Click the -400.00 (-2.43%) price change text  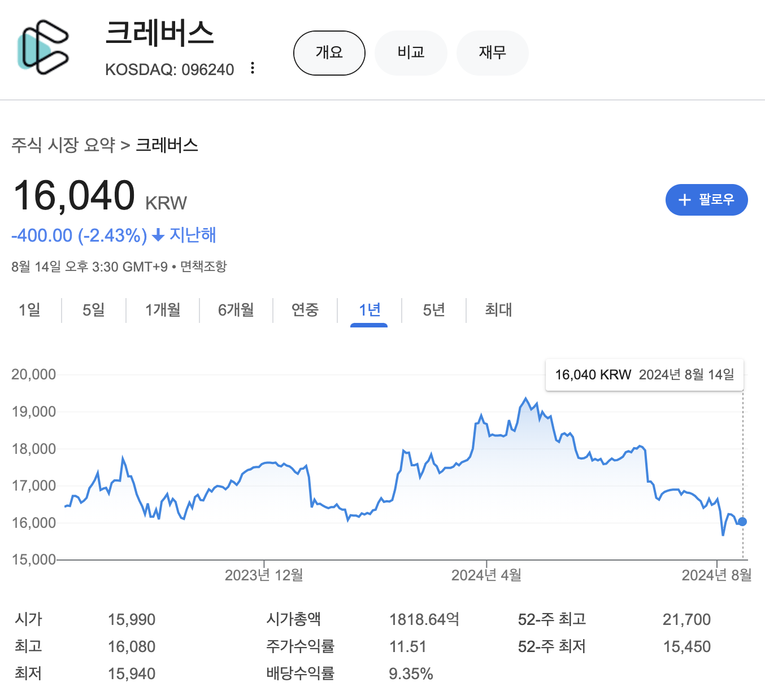[x=79, y=235]
